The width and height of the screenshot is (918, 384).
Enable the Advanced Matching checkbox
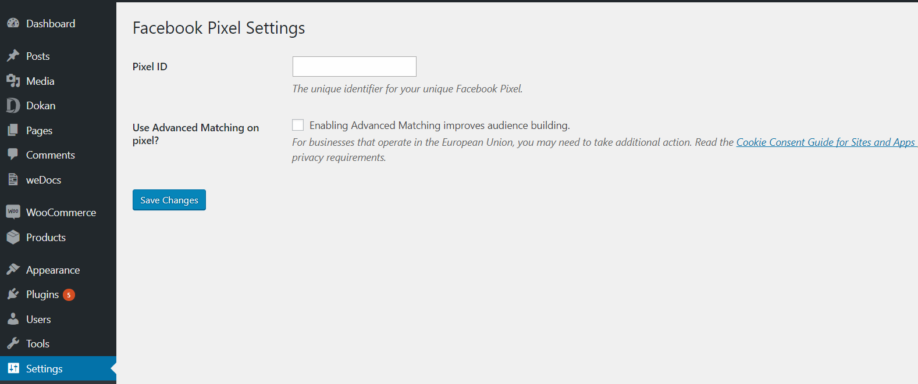coord(298,125)
